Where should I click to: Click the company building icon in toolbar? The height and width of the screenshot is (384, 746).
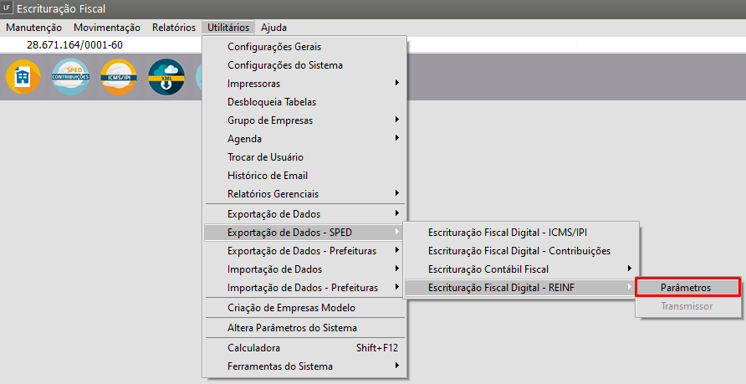coord(23,77)
